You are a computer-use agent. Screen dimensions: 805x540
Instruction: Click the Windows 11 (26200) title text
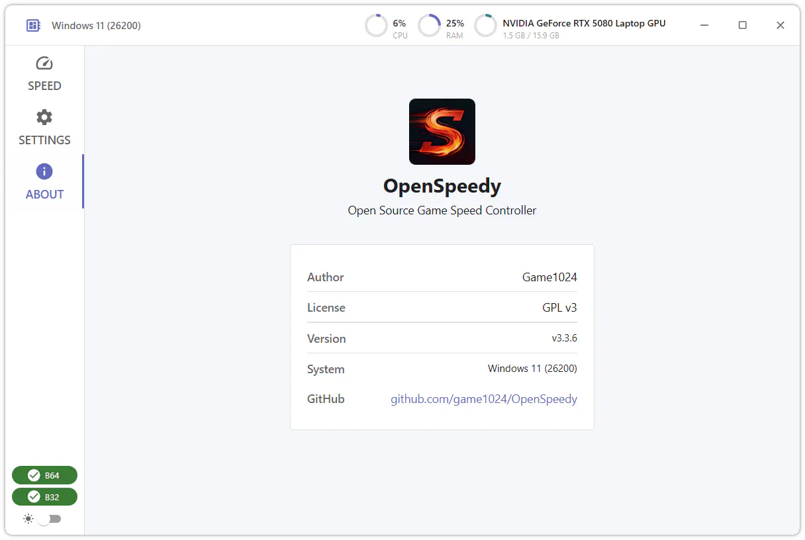click(96, 26)
